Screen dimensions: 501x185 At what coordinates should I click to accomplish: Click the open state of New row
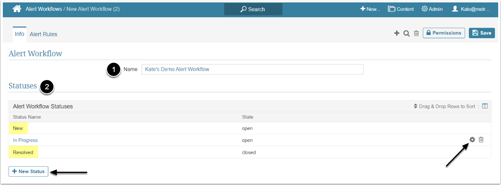[247, 128]
